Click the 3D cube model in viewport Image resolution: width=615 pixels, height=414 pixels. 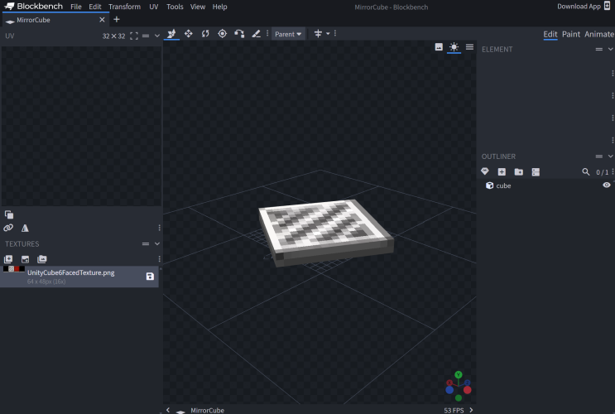point(325,232)
